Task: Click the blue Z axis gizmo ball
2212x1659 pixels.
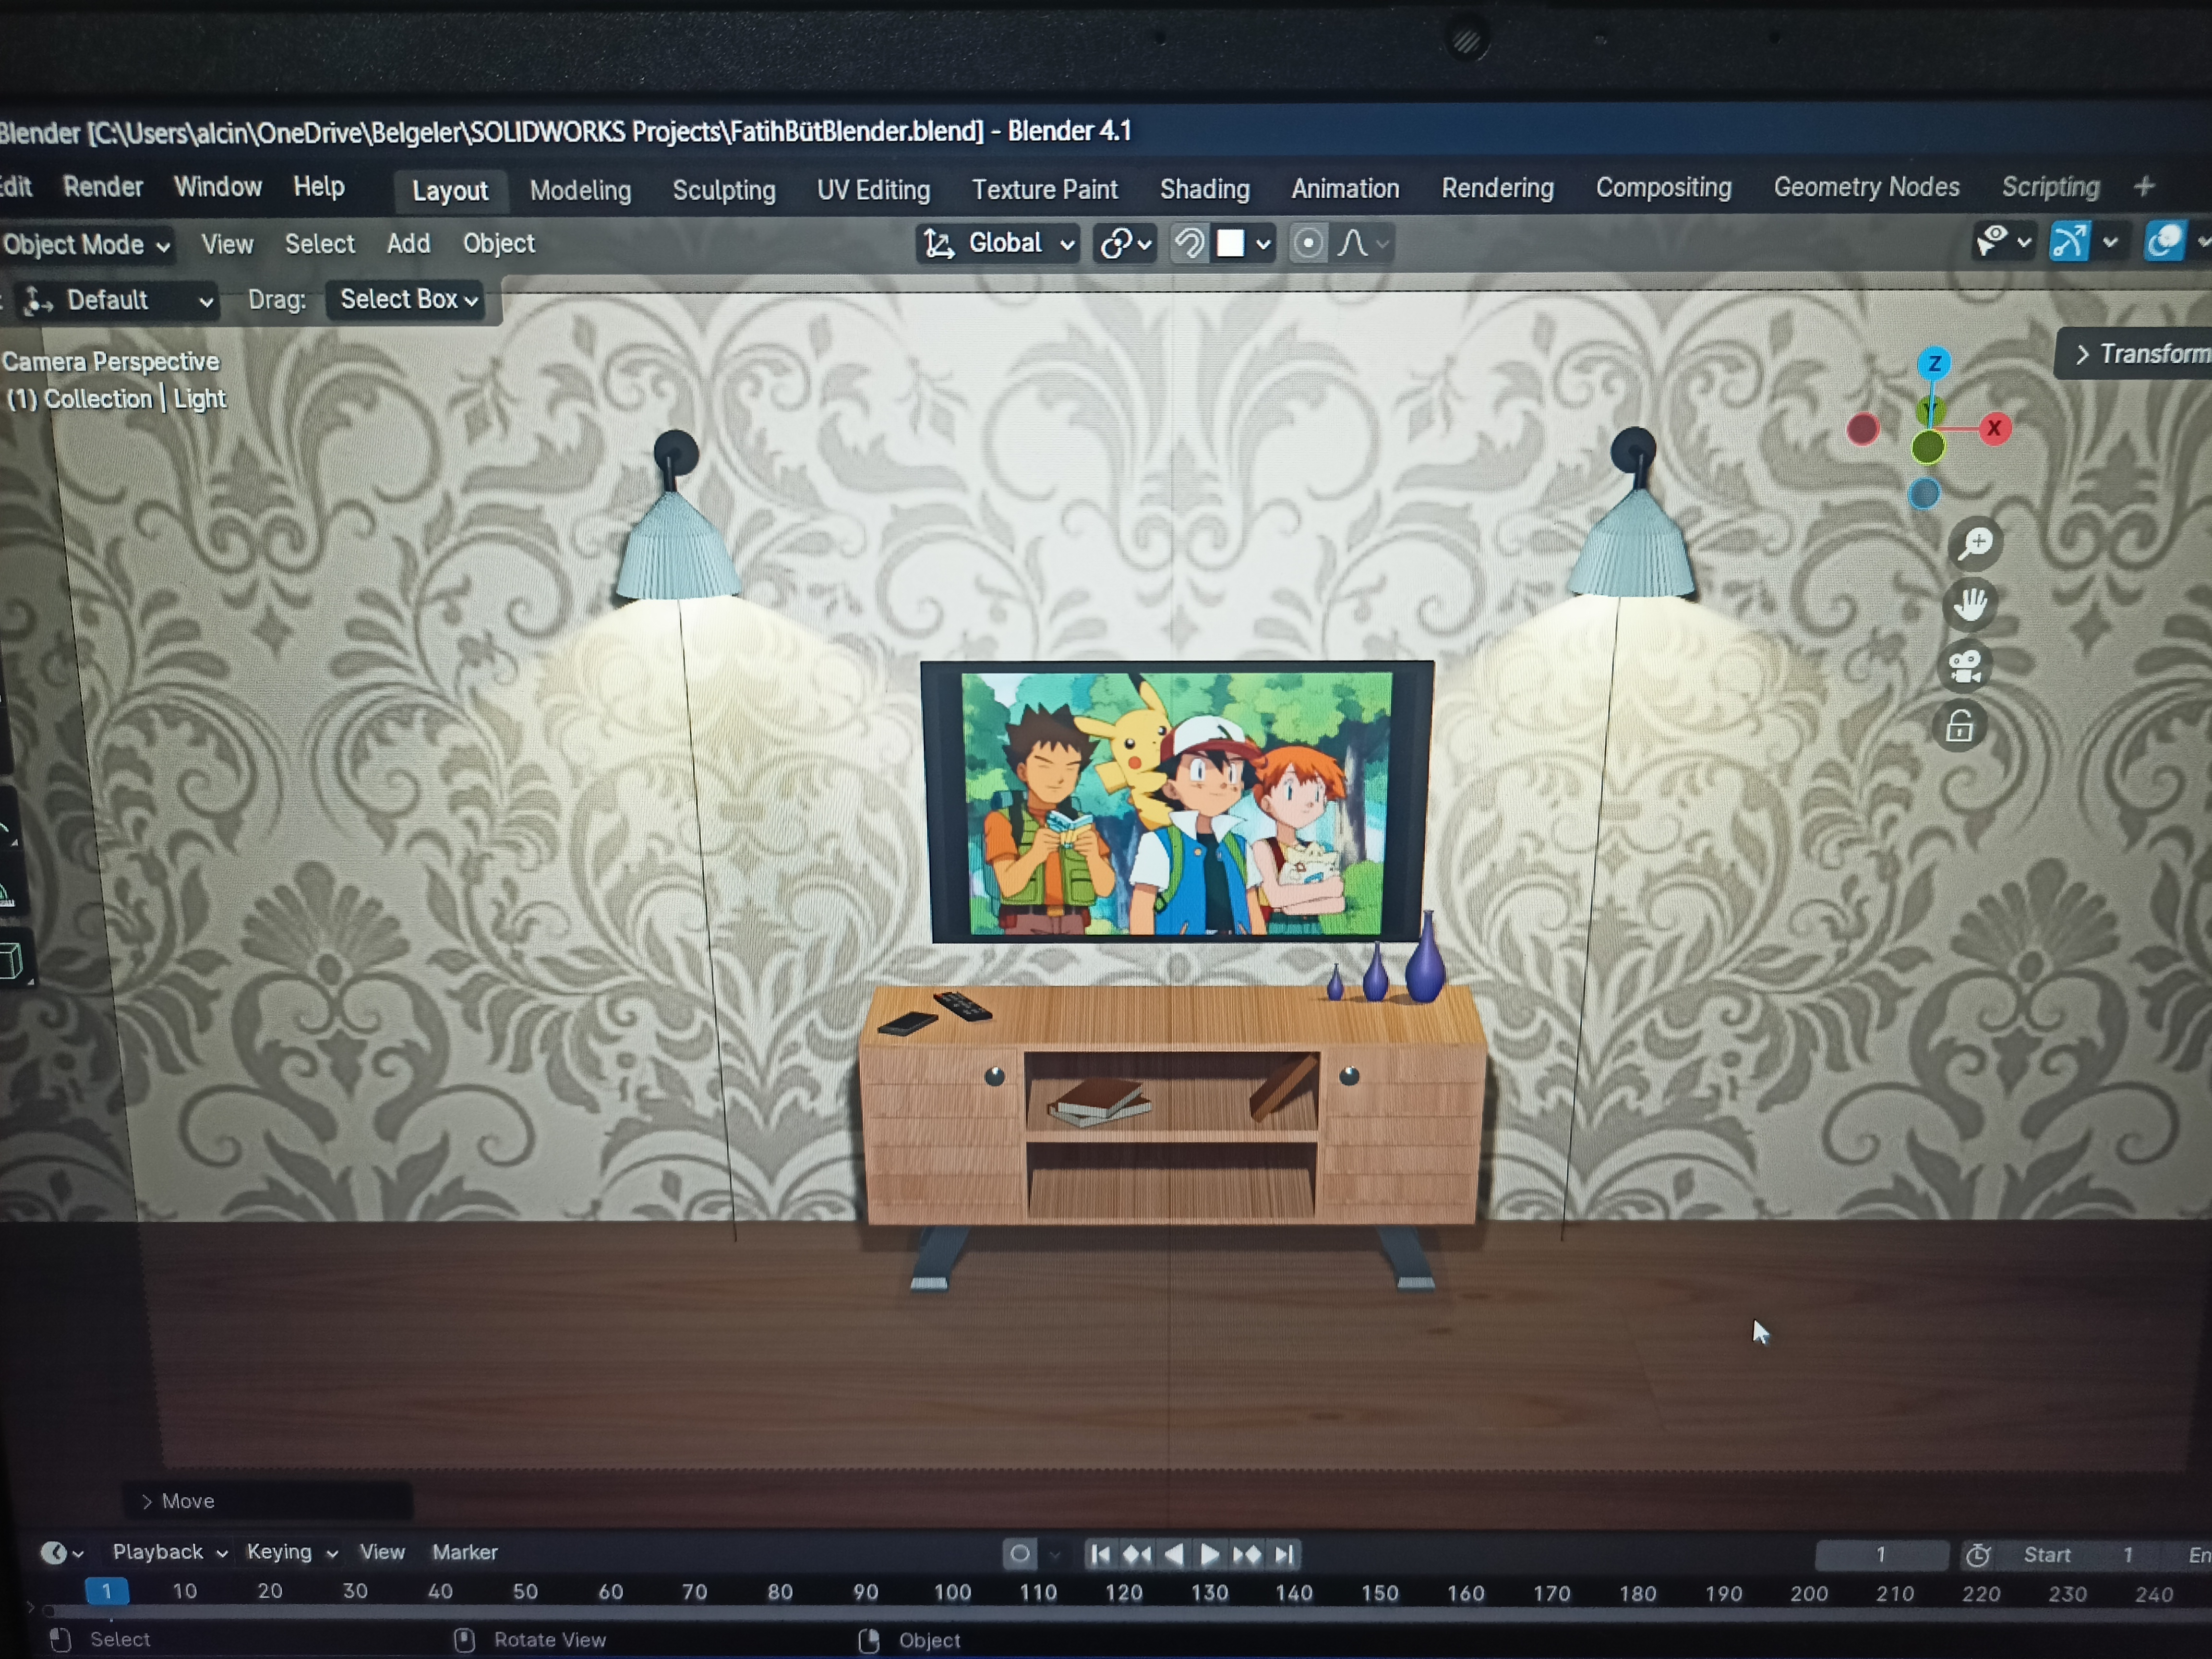Action: point(1934,363)
